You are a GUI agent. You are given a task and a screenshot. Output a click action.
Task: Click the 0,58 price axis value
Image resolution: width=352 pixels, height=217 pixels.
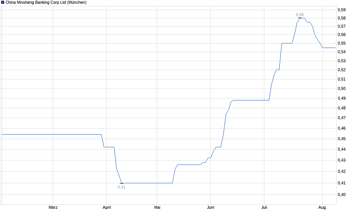(342, 18)
